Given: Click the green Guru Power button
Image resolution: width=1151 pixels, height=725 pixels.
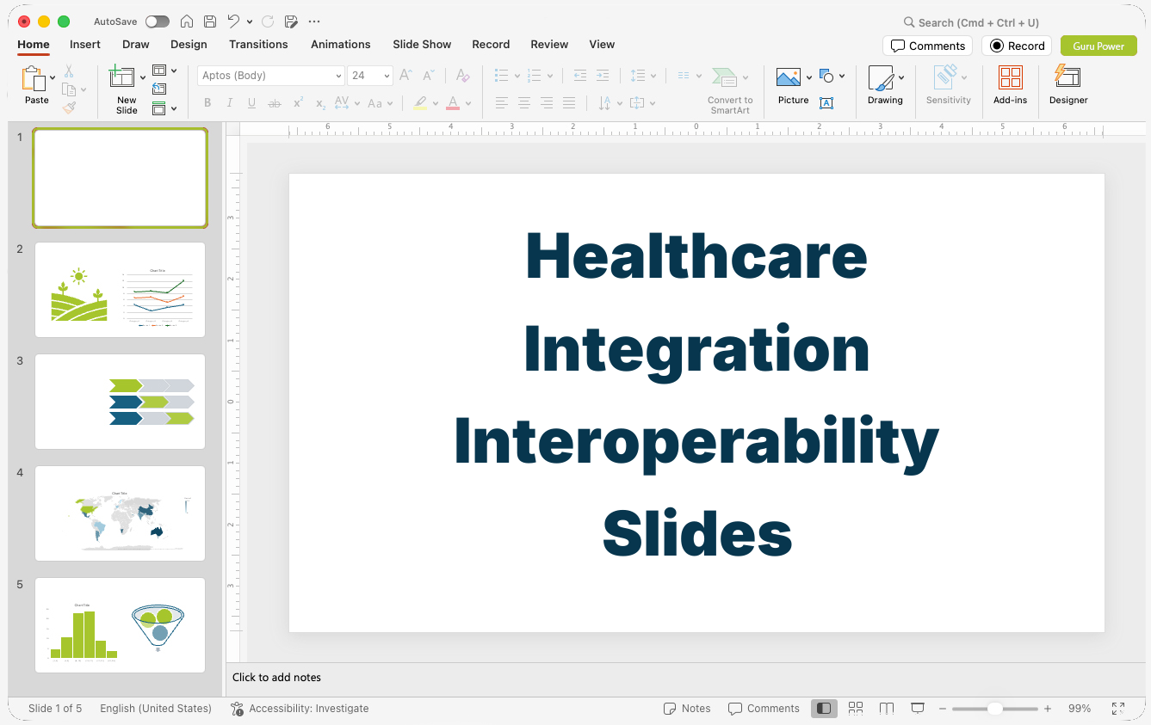Looking at the screenshot, I should click(x=1098, y=46).
